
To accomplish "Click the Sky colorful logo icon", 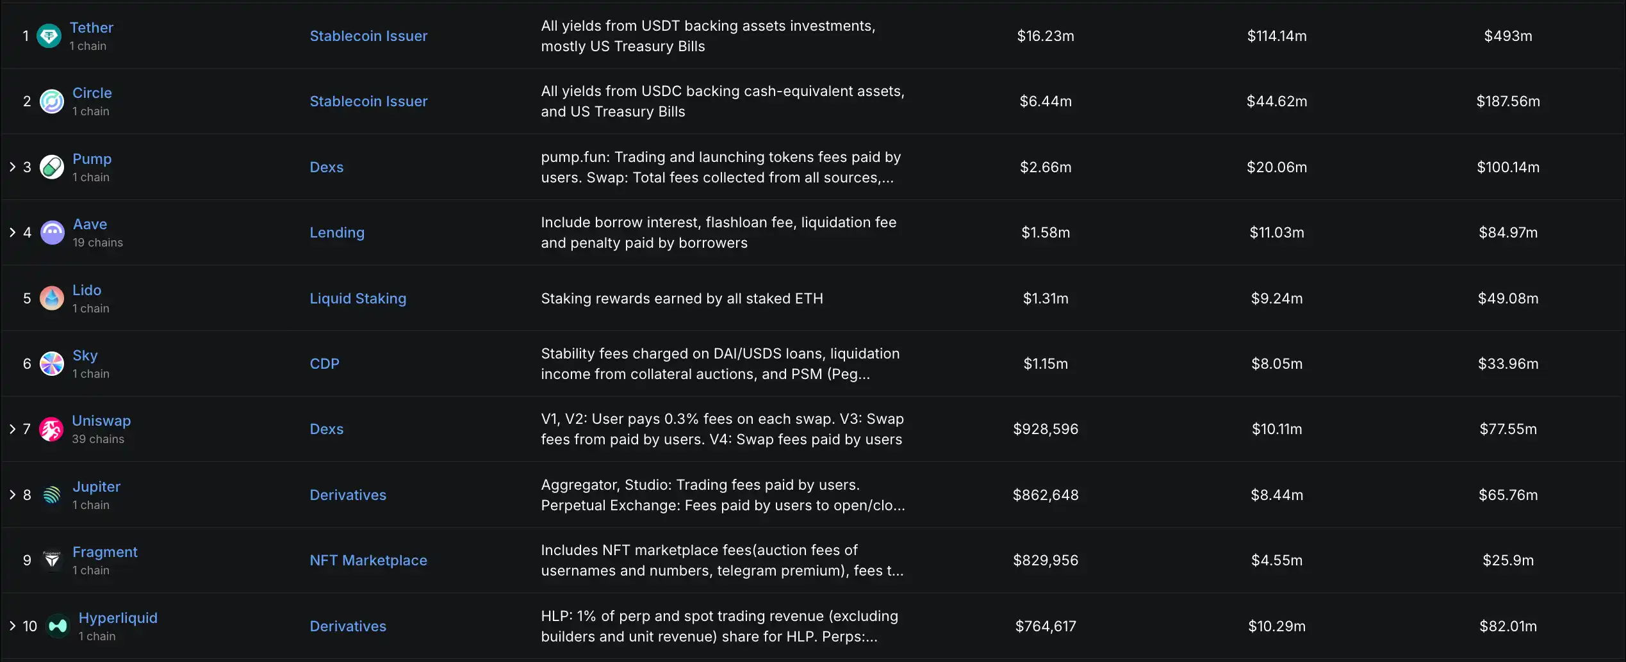I will pyautogui.click(x=52, y=364).
